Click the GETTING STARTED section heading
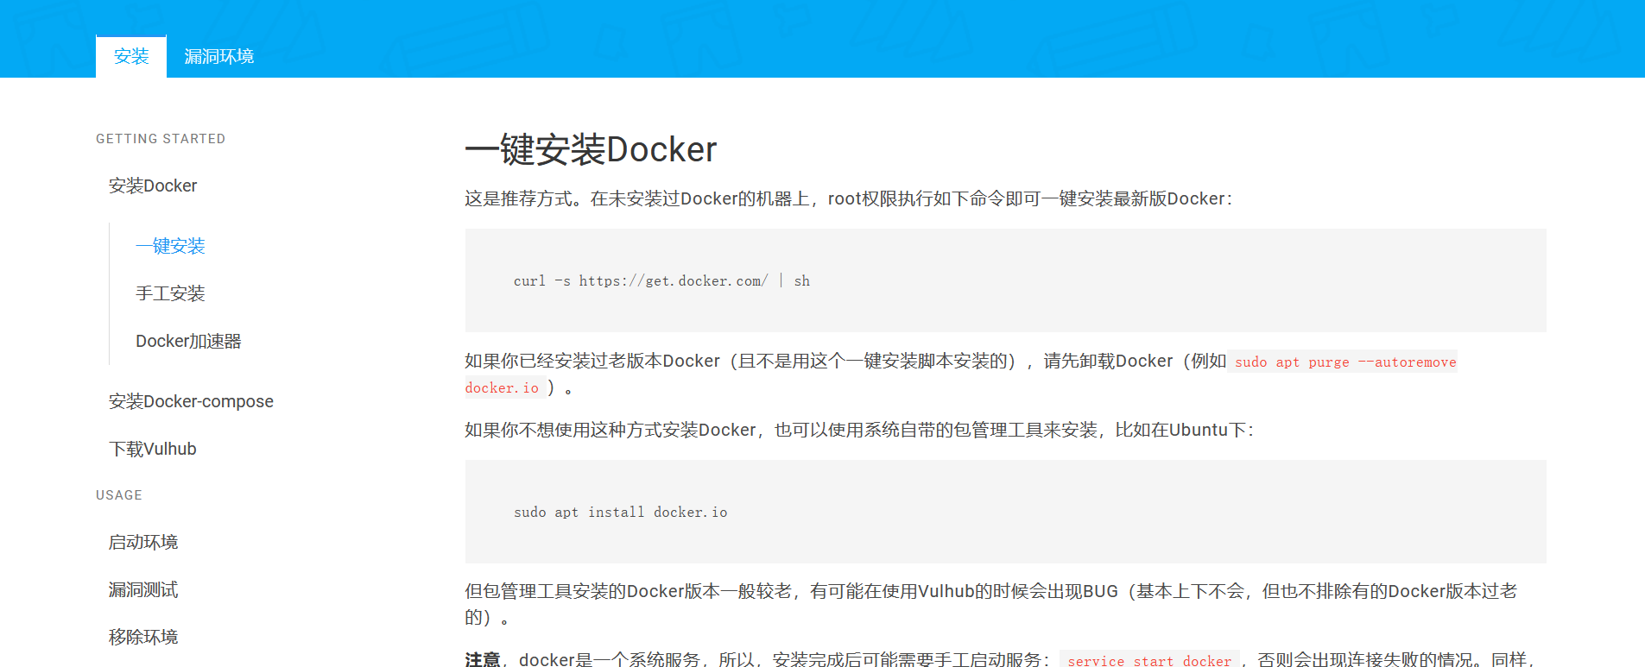The image size is (1645, 667). point(161,139)
